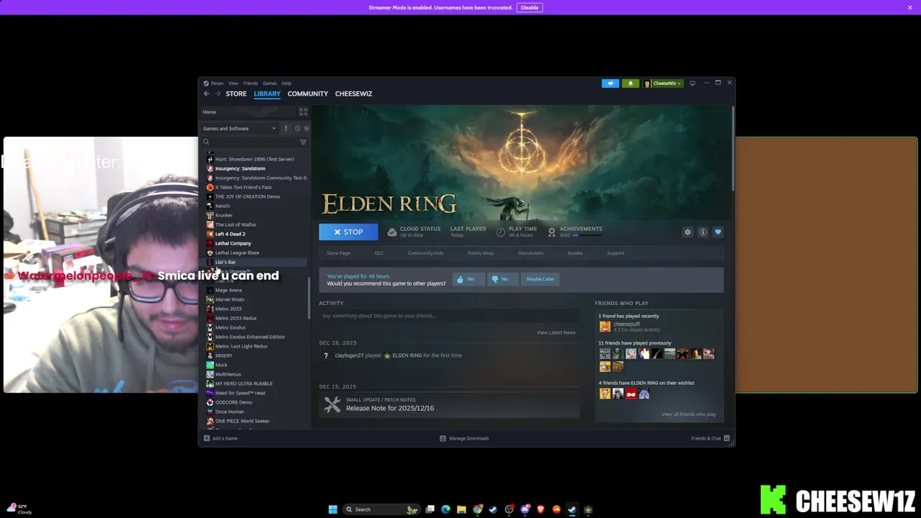This screenshot has width=921, height=518.
Task: Favorite Elden Ring with heart icon
Action: [x=718, y=232]
